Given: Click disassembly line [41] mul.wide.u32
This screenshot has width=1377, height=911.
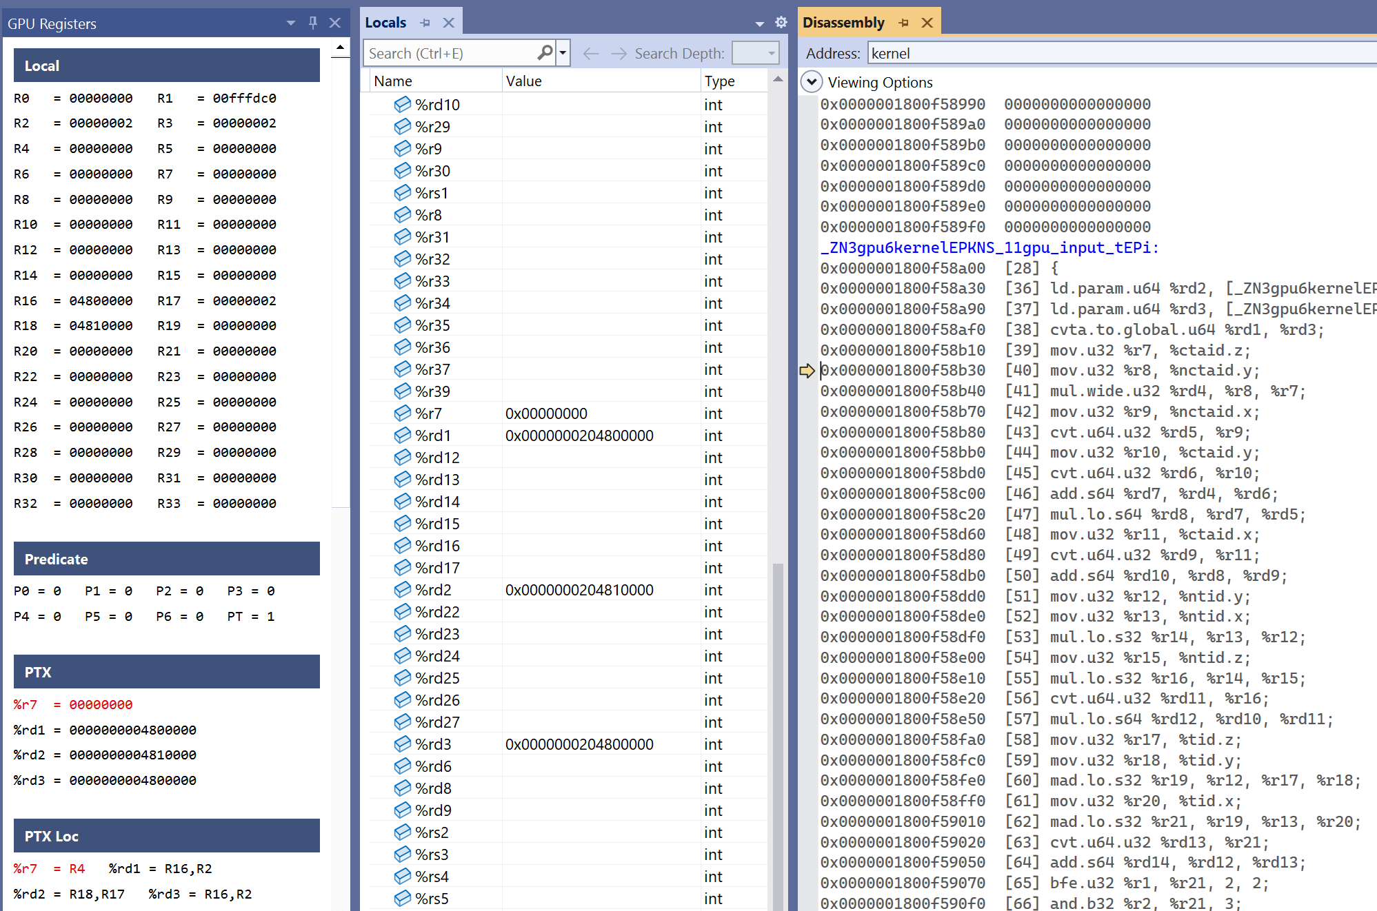Looking at the screenshot, I should [x=1063, y=391].
